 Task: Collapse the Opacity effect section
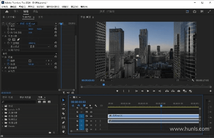pyautogui.click(x=3, y=36)
